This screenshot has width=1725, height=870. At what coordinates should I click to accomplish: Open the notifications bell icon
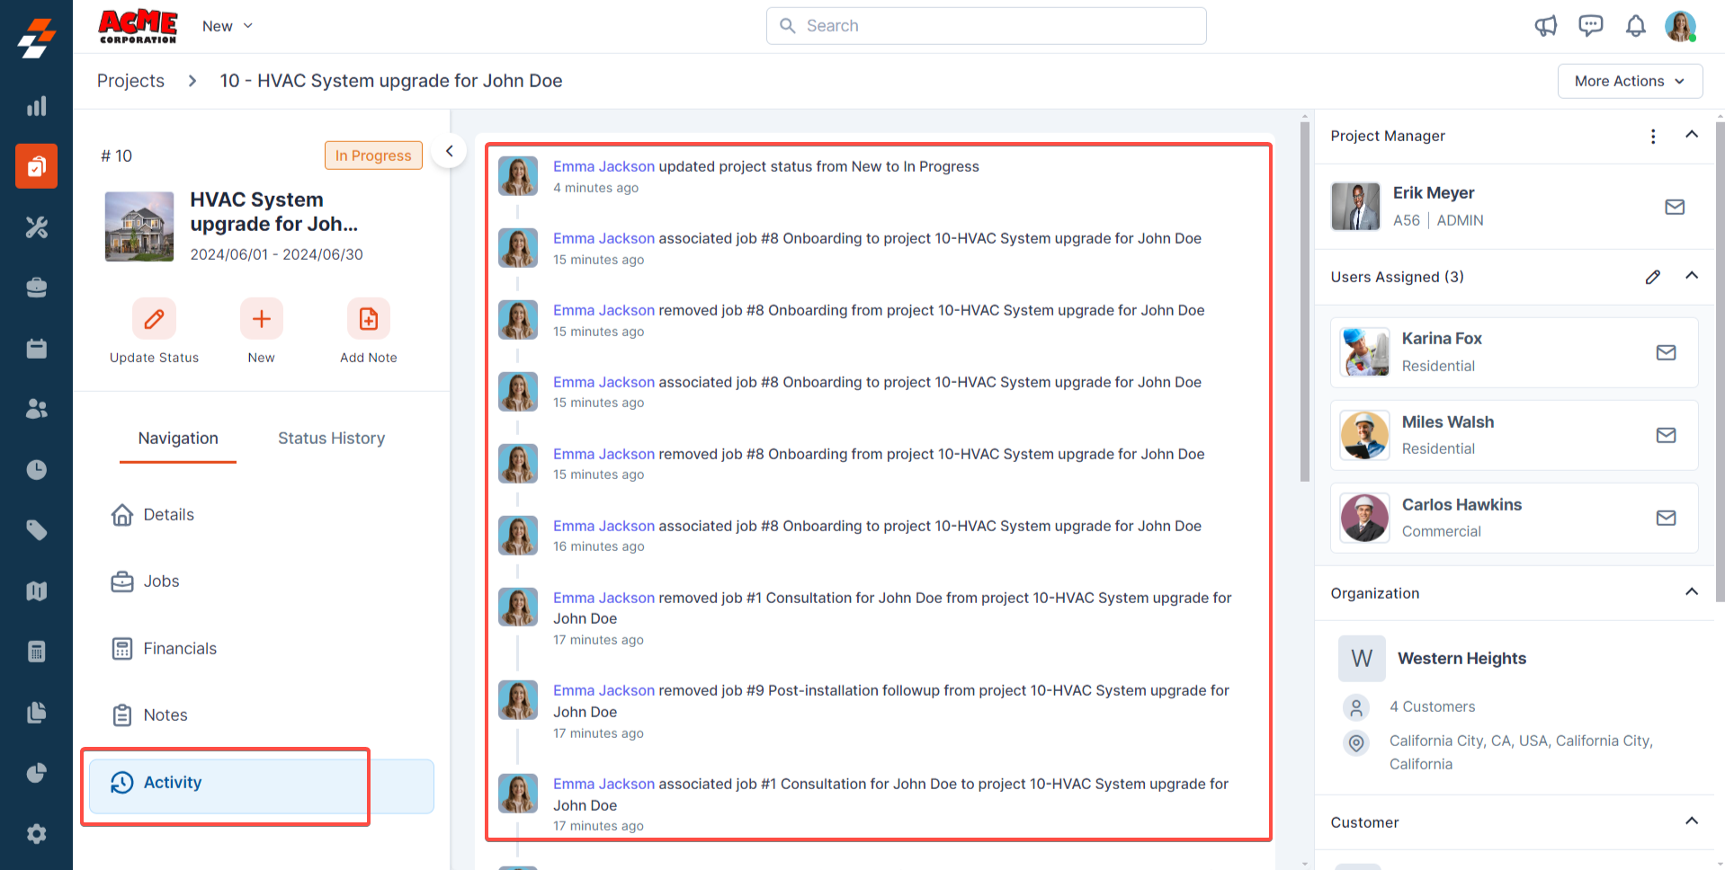pos(1636,26)
